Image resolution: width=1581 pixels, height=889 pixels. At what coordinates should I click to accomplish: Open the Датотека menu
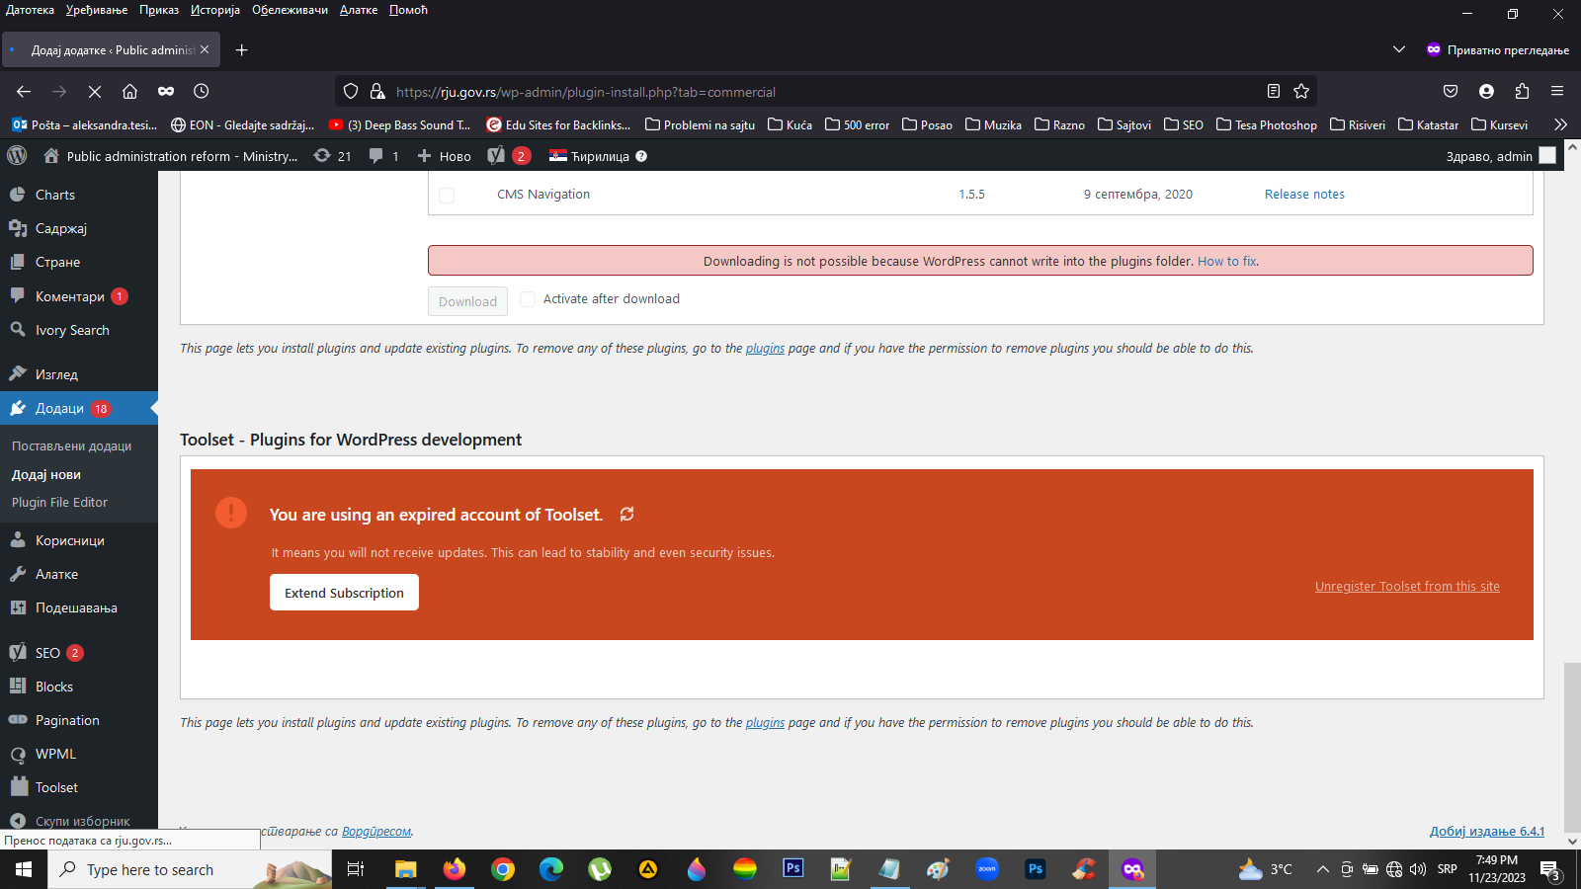[x=31, y=10]
